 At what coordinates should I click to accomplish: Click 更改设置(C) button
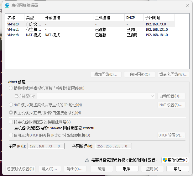tap(175, 160)
